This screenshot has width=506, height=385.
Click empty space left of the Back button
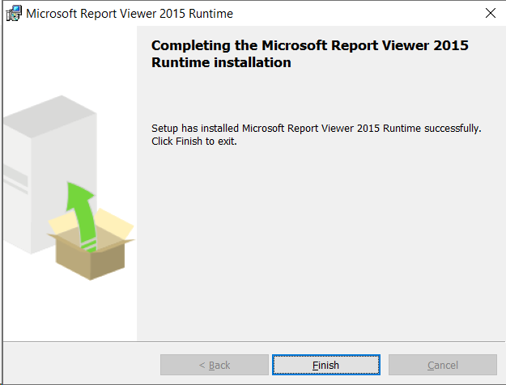point(81,365)
